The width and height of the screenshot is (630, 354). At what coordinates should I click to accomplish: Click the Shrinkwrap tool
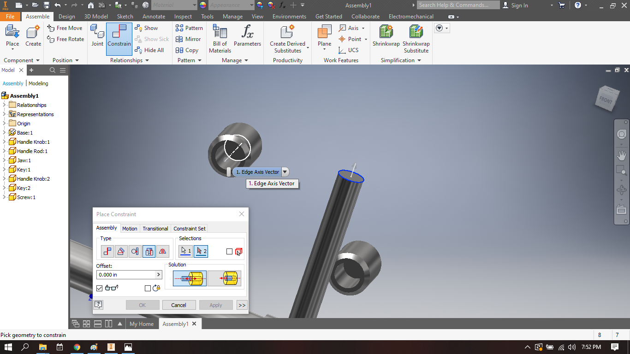coord(386,37)
